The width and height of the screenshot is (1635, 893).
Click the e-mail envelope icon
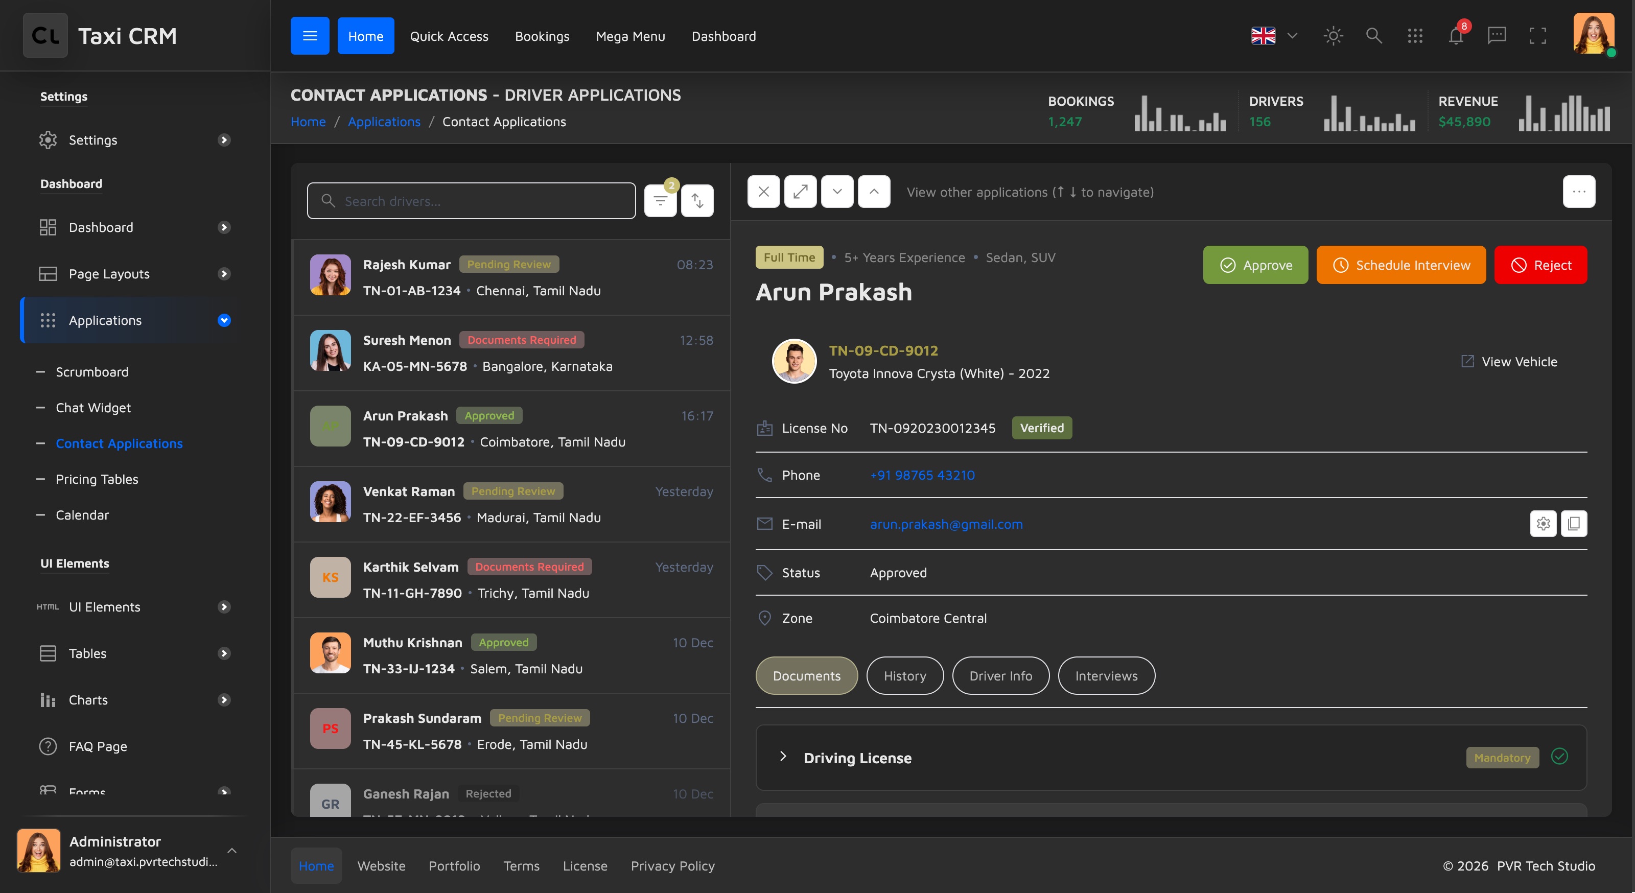(x=765, y=524)
